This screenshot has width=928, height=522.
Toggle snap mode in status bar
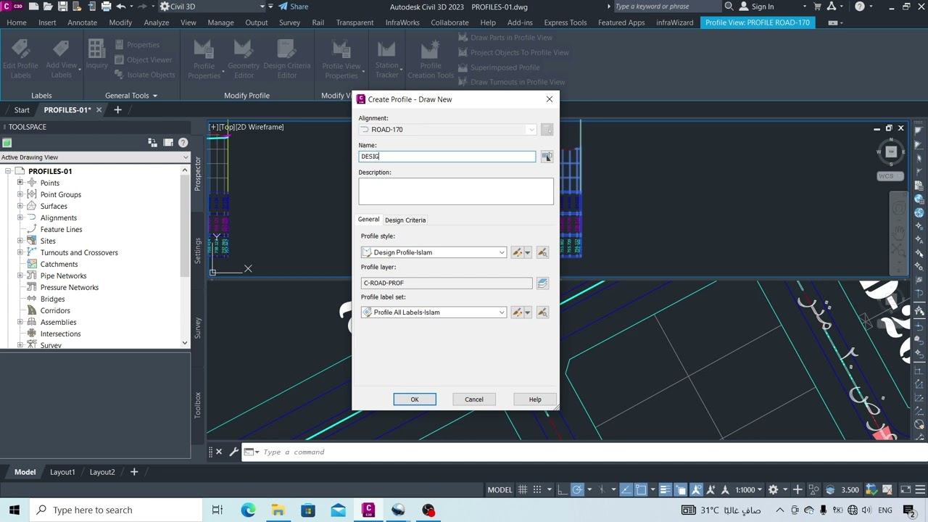(x=537, y=490)
